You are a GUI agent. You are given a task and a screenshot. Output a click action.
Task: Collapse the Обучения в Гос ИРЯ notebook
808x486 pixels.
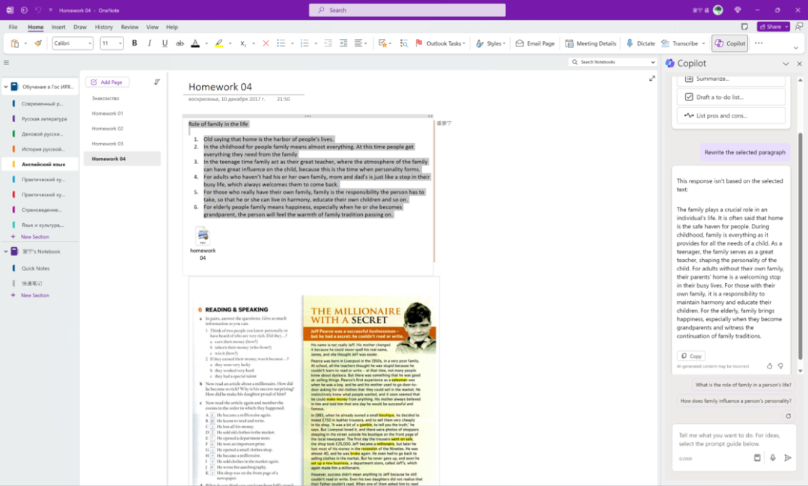(x=6, y=87)
